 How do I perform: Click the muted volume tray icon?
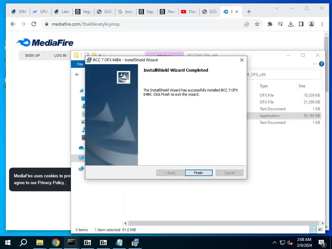[x=290, y=243]
